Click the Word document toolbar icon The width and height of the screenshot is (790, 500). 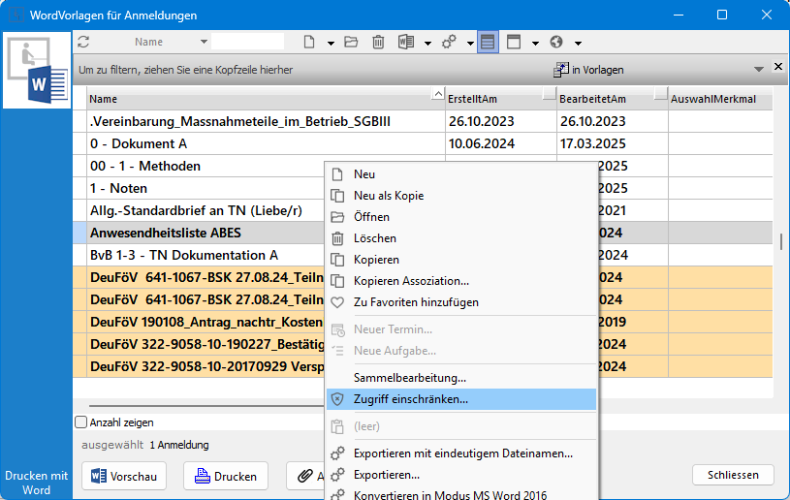coord(405,42)
